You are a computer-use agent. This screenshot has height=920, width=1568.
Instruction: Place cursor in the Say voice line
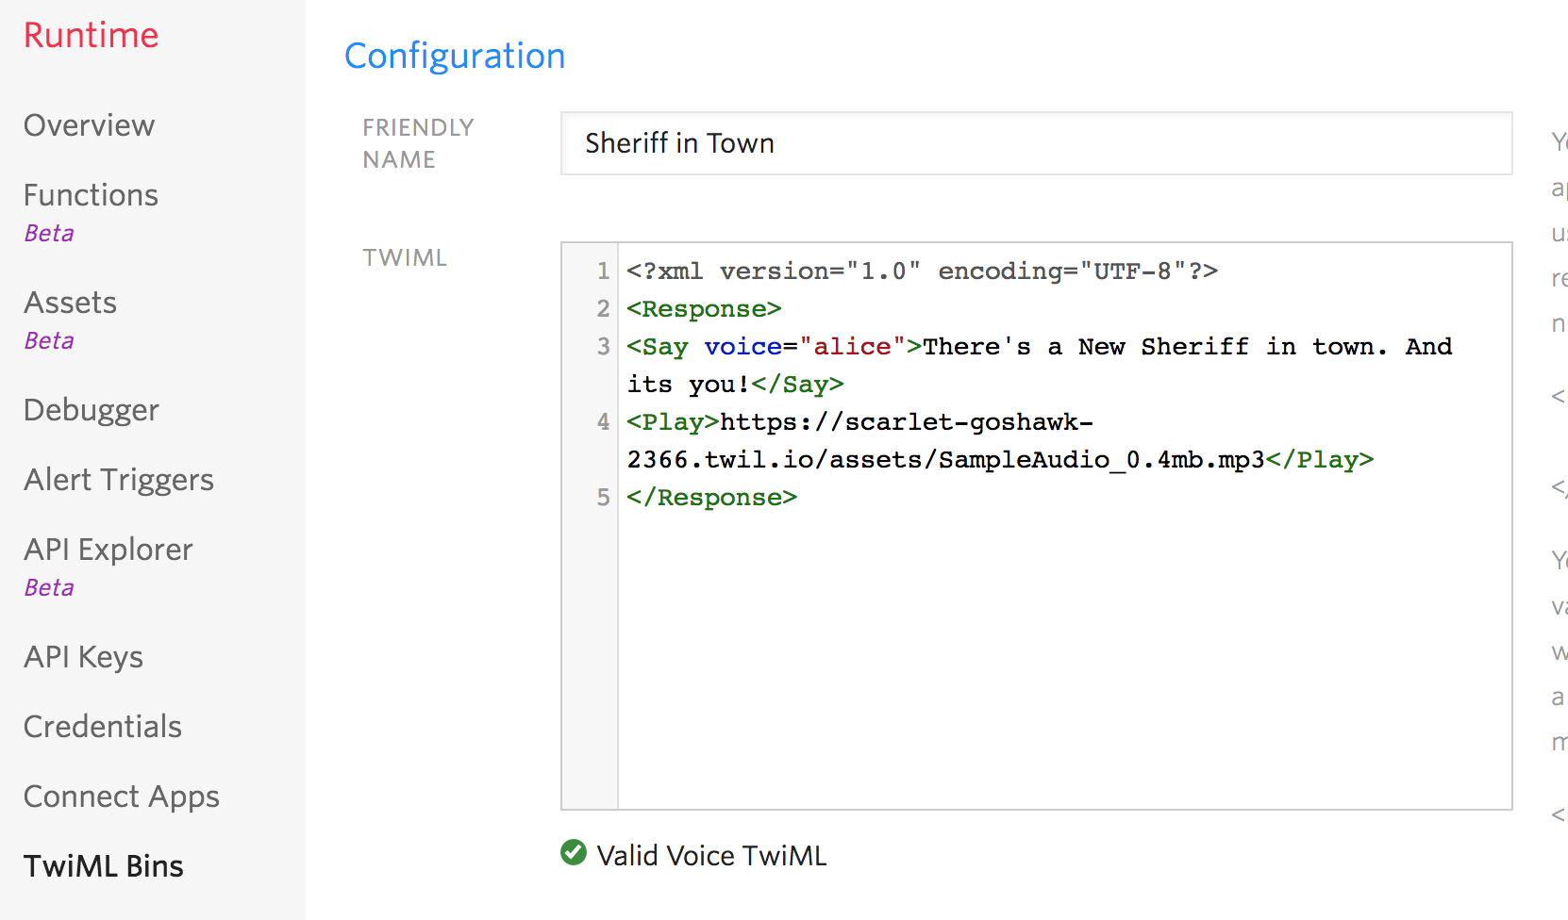1038,347
